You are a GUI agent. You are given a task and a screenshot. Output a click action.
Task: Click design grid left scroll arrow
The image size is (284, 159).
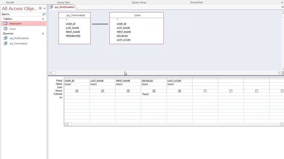click(x=66, y=124)
